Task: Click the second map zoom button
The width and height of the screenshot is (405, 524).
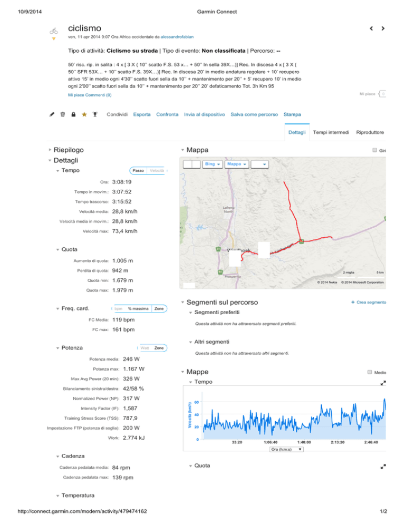Action: 196,164
